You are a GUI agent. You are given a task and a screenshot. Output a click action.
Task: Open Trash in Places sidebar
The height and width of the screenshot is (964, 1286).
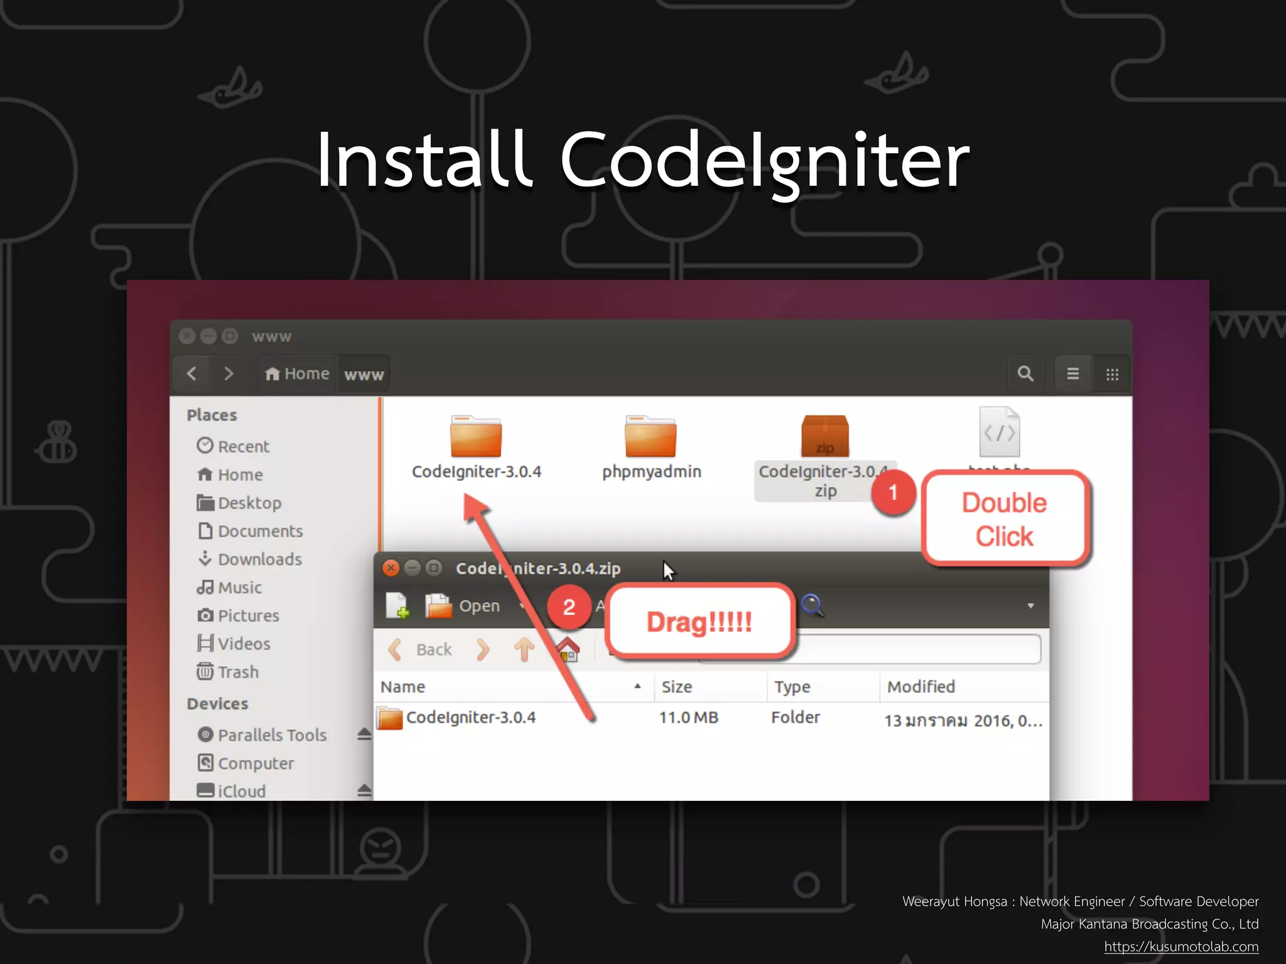[x=227, y=672]
